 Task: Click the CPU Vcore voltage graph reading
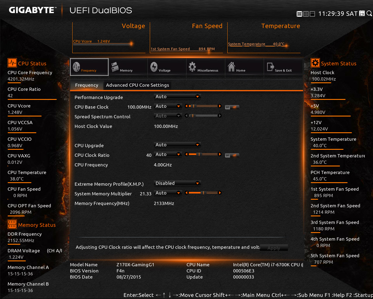[92, 41]
